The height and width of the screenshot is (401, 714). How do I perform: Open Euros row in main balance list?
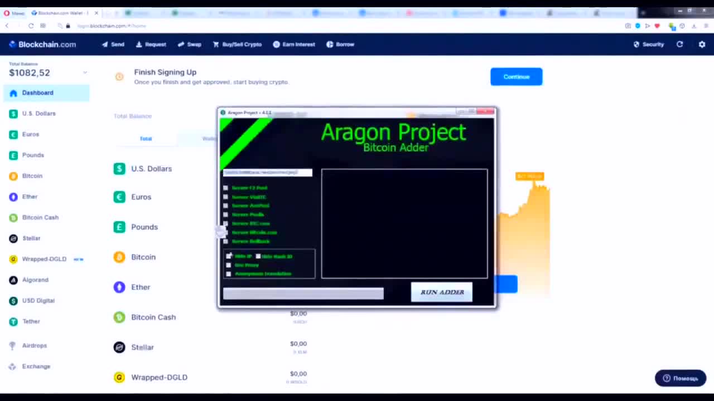[x=132, y=197]
